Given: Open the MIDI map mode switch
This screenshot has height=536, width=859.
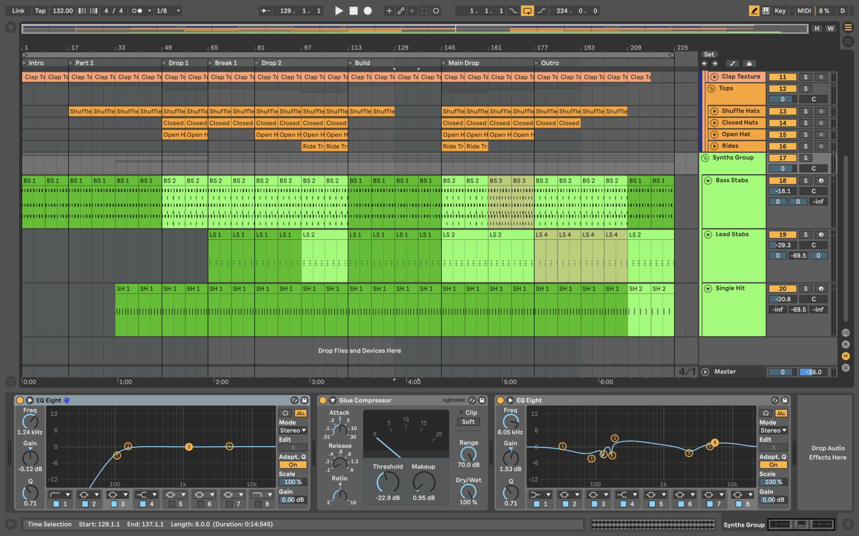Looking at the screenshot, I should tap(804, 11).
